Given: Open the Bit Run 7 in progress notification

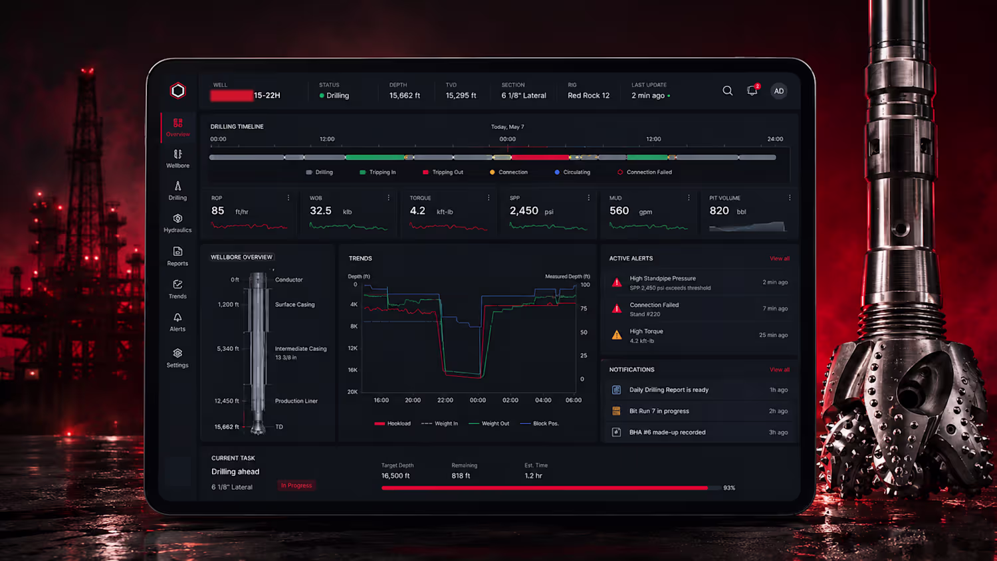Looking at the screenshot, I should [x=699, y=411].
